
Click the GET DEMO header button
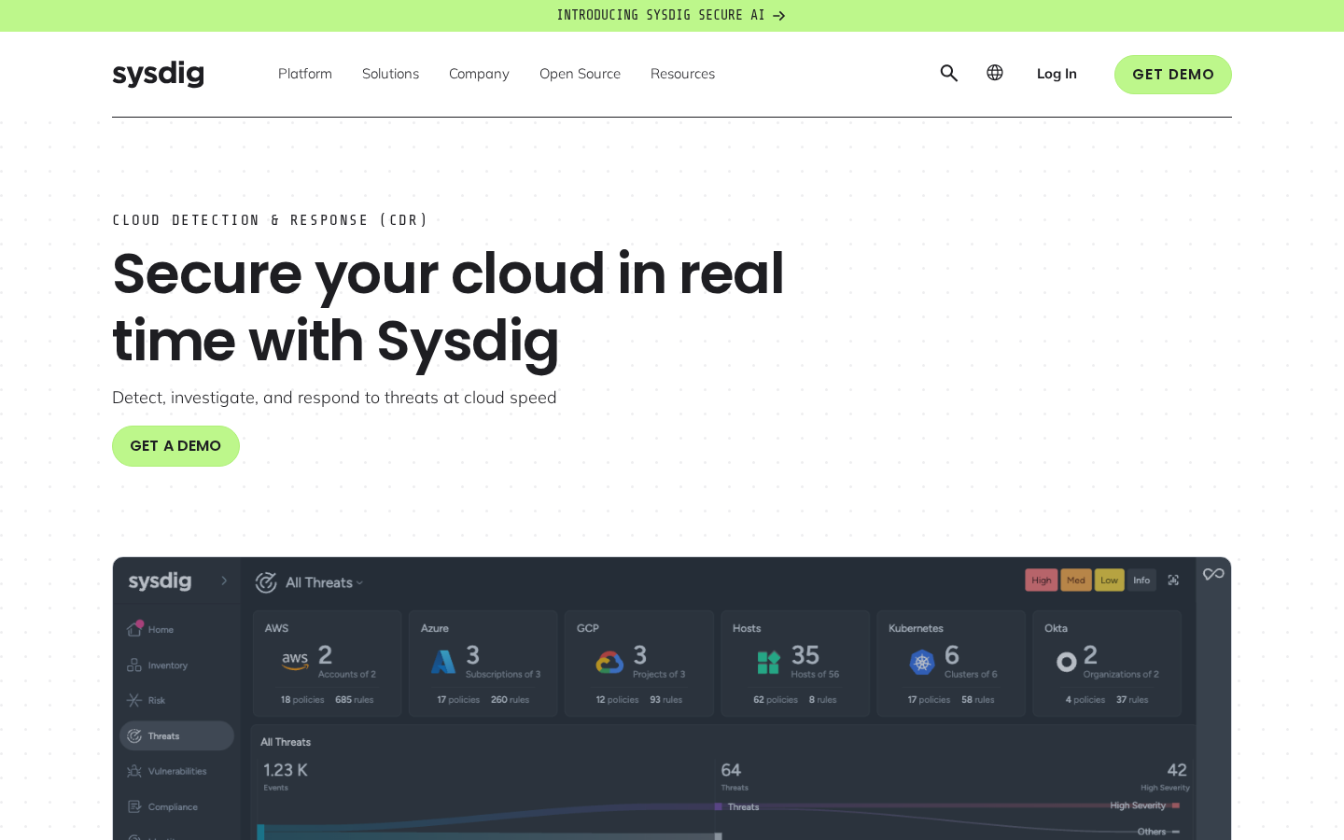click(1173, 75)
